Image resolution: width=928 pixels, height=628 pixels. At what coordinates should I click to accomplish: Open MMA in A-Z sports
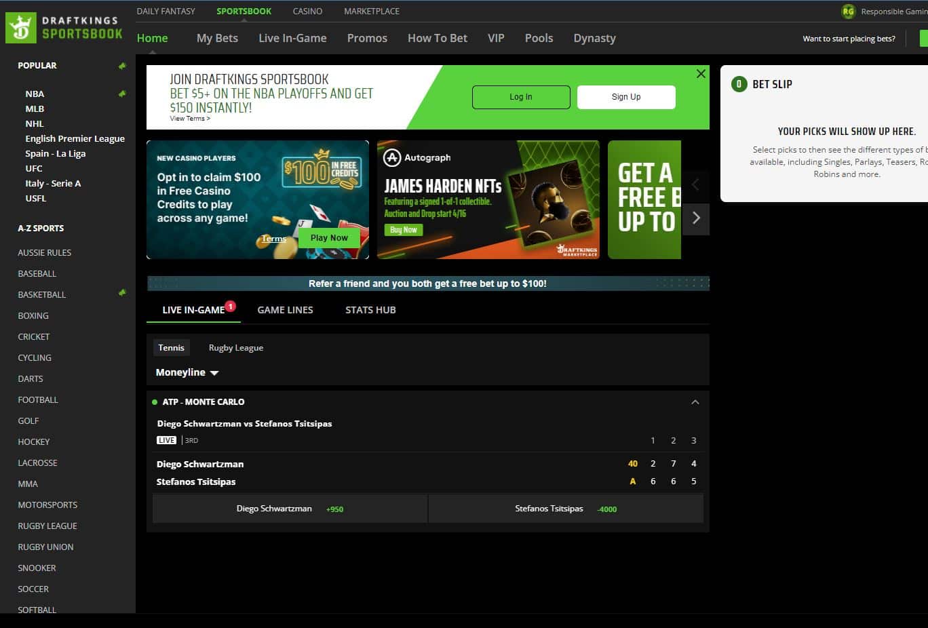coord(28,484)
